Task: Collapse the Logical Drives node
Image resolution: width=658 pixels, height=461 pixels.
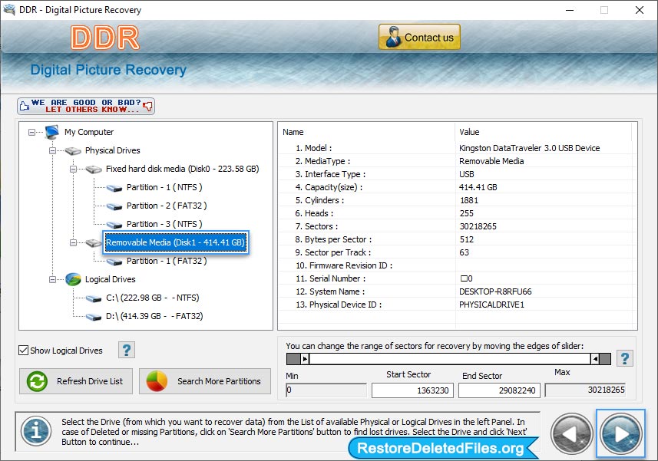Action: point(52,279)
